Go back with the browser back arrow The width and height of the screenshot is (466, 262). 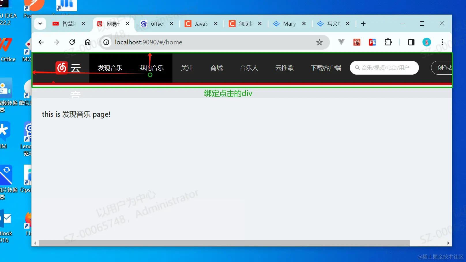tap(41, 42)
